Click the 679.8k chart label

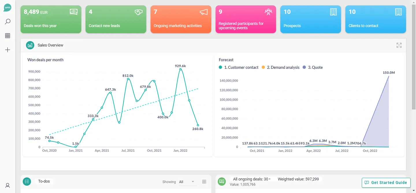145,87
